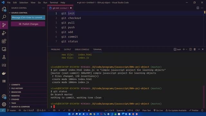The height and width of the screenshot is (116, 206).
Task: Kill the terminal with trash icon
Action: [195, 49]
